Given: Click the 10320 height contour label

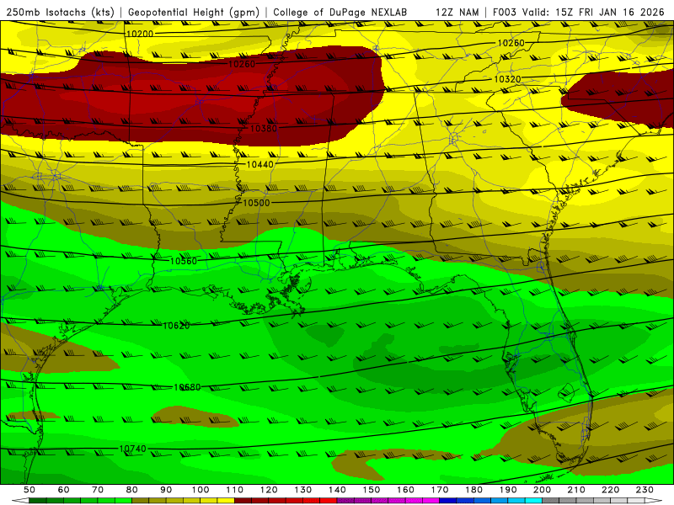Looking at the screenshot, I should tap(507, 79).
